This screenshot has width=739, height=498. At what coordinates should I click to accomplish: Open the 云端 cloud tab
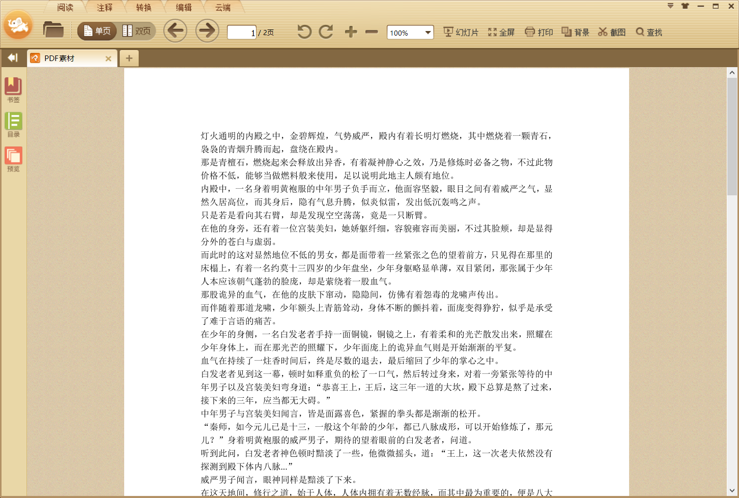point(222,8)
